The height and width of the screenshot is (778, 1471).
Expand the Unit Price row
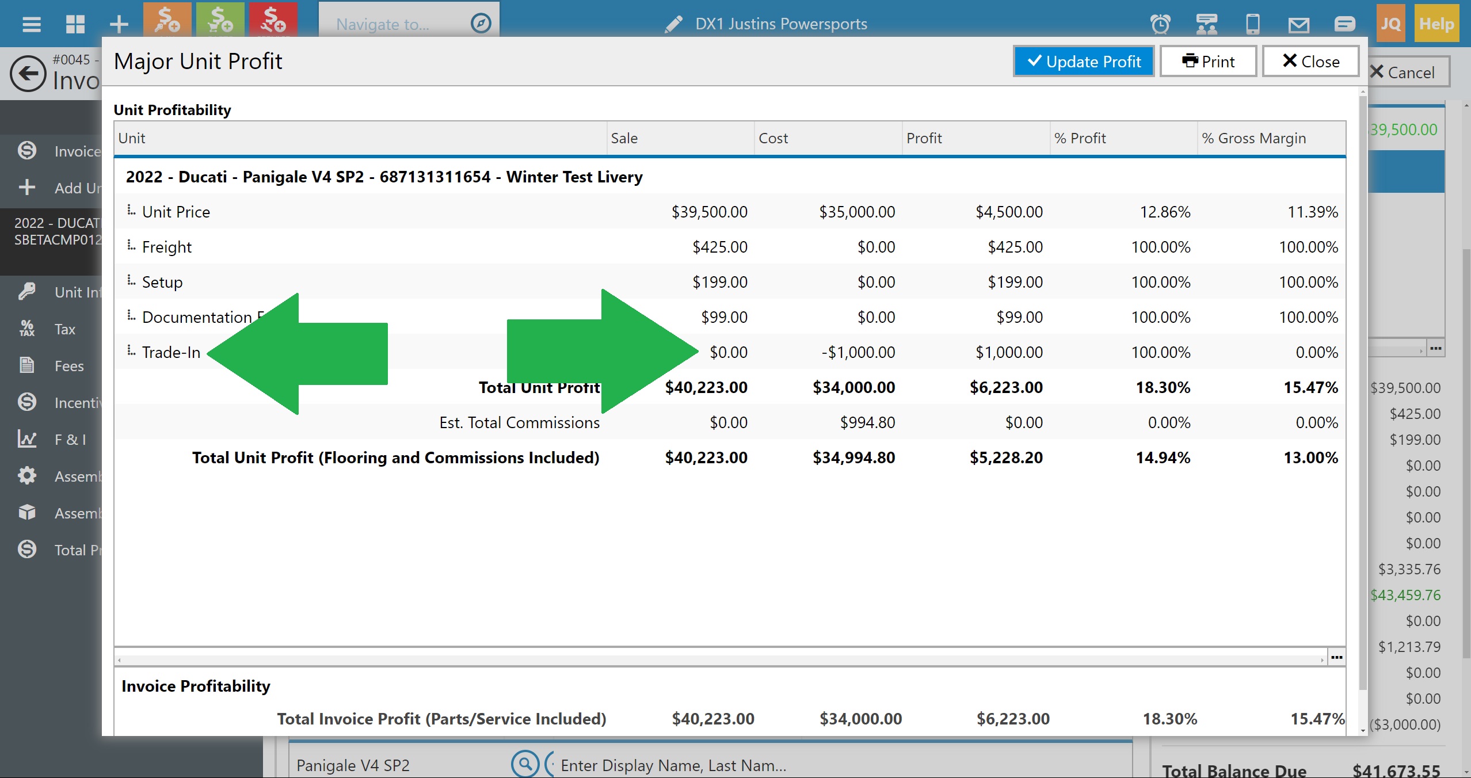[132, 211]
